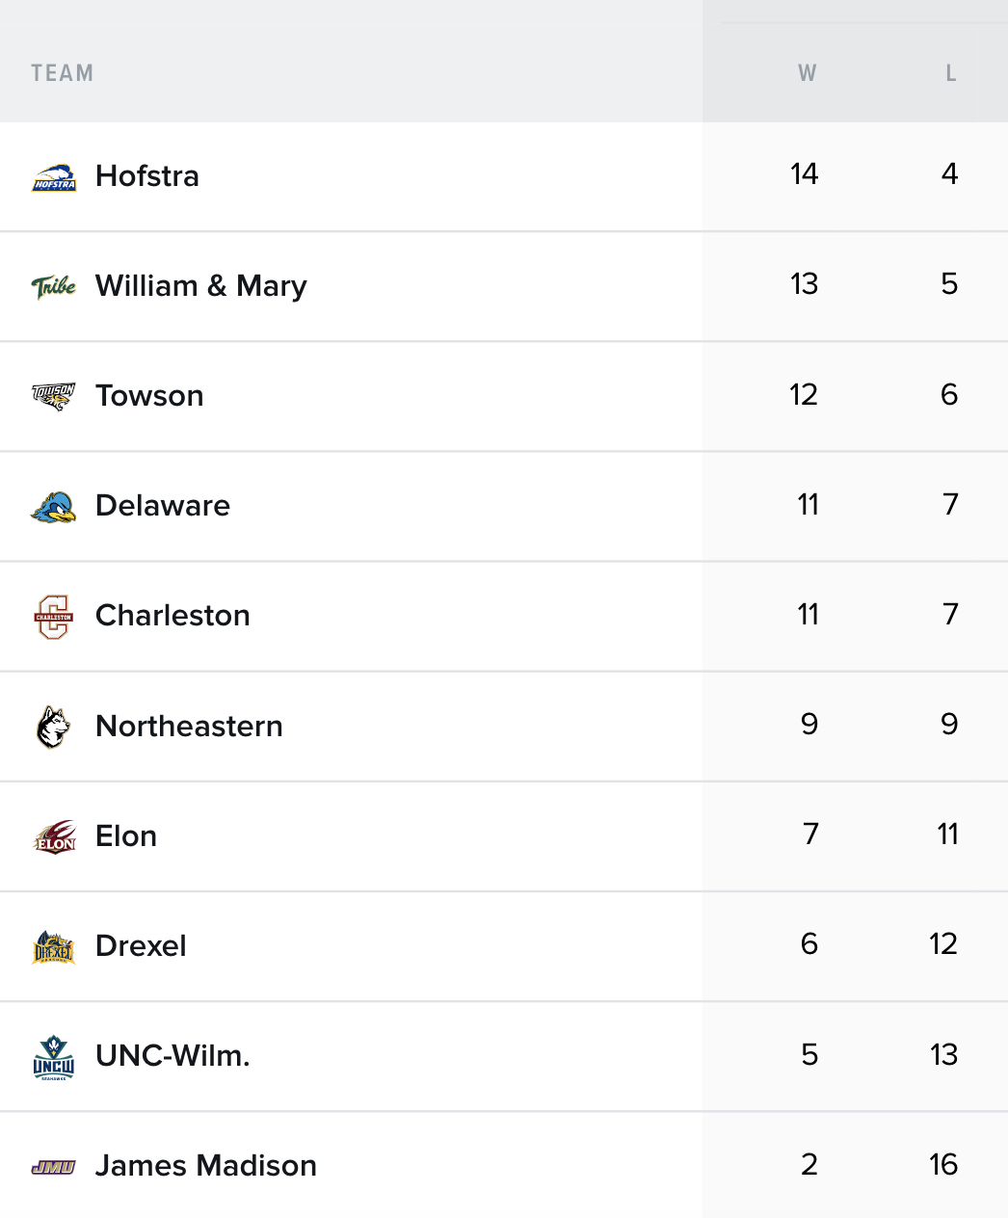Select the Towson team name
Viewport: 1008px width, 1218px height.
[x=149, y=396]
